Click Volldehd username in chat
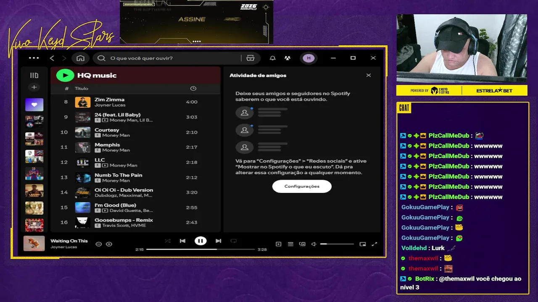The height and width of the screenshot is (302, 538). (x=414, y=248)
